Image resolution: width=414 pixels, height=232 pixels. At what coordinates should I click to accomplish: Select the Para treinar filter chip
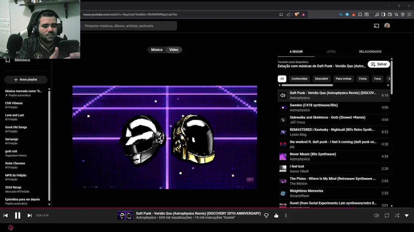343,79
